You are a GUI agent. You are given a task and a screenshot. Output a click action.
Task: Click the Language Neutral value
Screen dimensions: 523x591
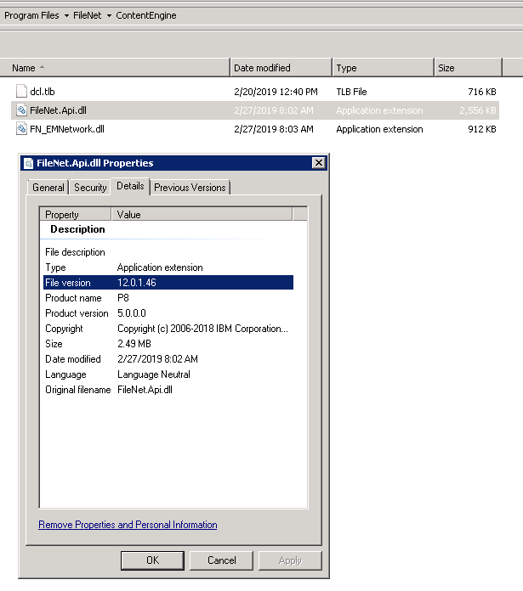coord(154,374)
